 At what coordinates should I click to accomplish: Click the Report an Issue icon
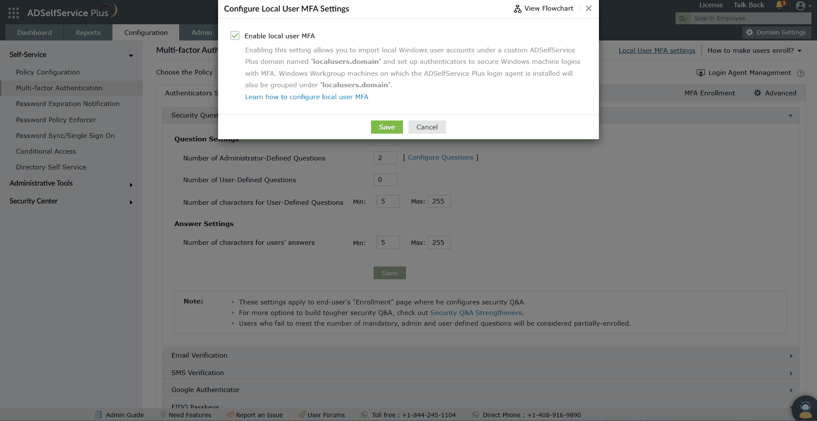(x=230, y=414)
